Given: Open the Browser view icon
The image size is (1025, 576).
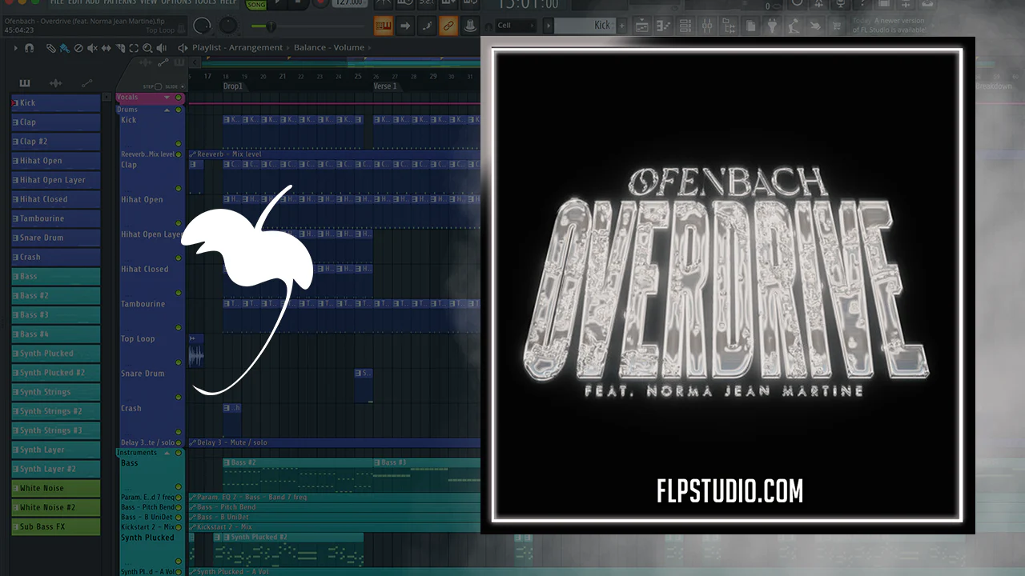Looking at the screenshot, I should (x=729, y=26).
